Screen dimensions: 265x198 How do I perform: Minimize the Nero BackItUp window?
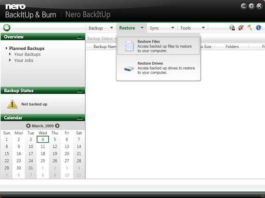[x=243, y=6]
